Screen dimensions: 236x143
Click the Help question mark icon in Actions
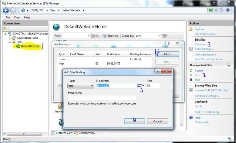191,118
